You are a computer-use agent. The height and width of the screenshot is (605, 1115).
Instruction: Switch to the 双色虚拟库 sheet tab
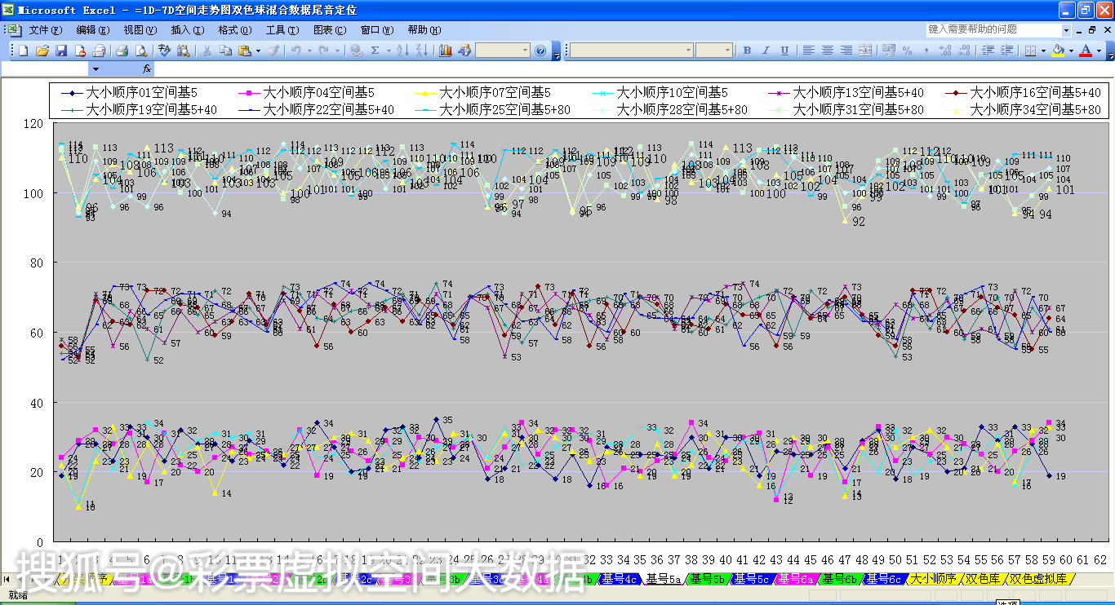pyautogui.click(x=1037, y=579)
